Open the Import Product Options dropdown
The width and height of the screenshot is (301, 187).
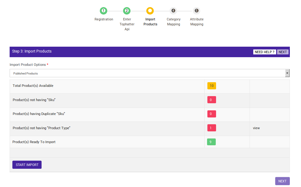pyautogui.click(x=148, y=73)
